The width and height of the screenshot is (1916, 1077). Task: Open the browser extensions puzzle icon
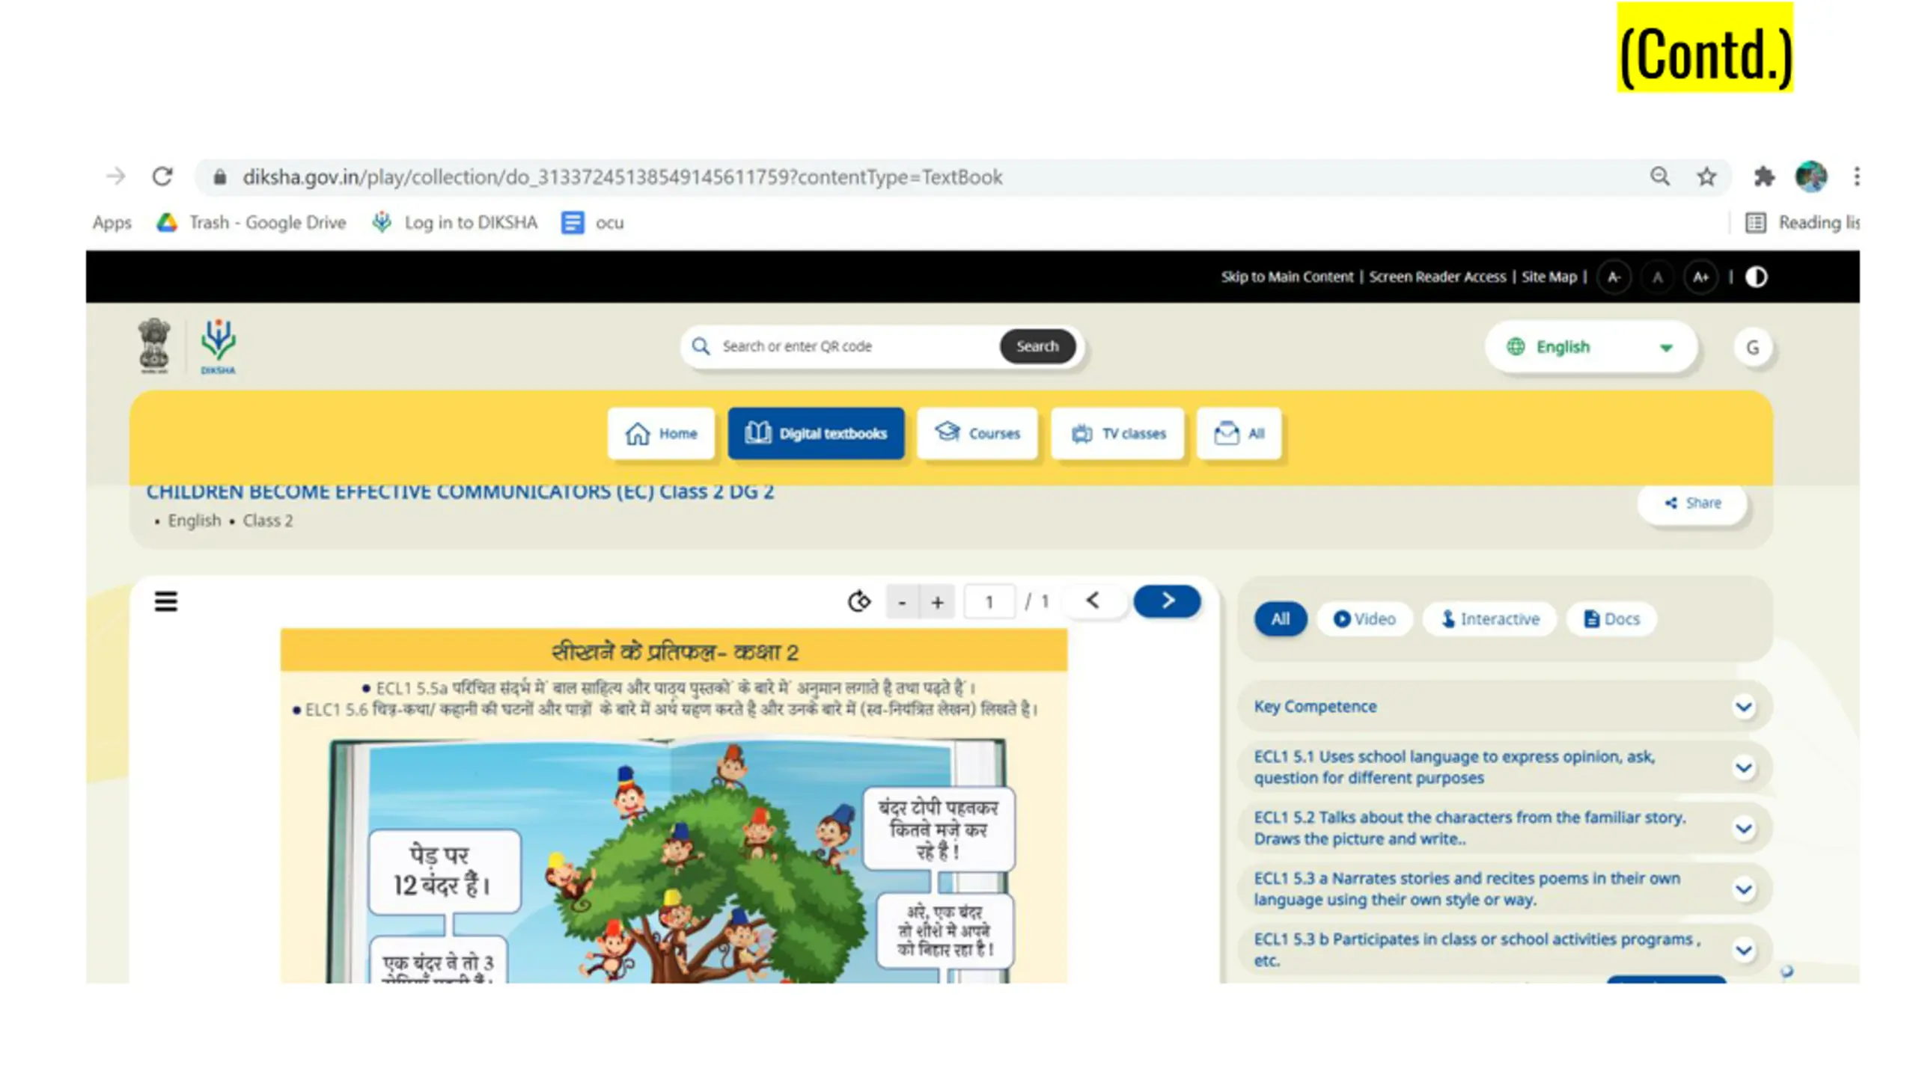[1764, 177]
